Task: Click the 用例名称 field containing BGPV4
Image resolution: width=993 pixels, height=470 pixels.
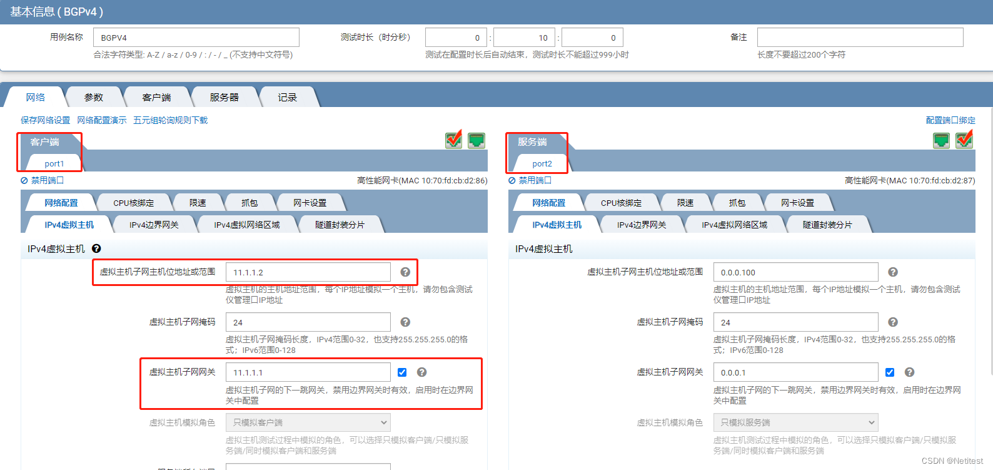Action: 196,38
